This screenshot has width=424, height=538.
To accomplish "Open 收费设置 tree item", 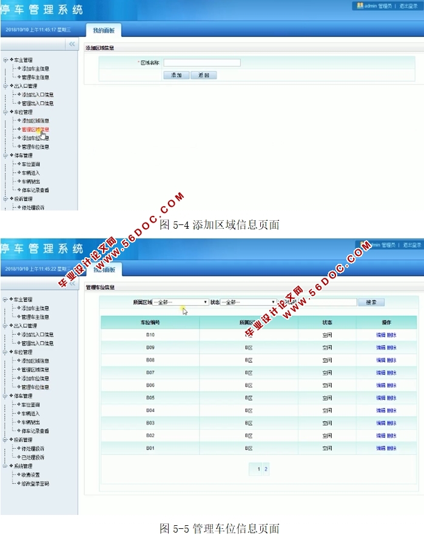I will 31,475.
